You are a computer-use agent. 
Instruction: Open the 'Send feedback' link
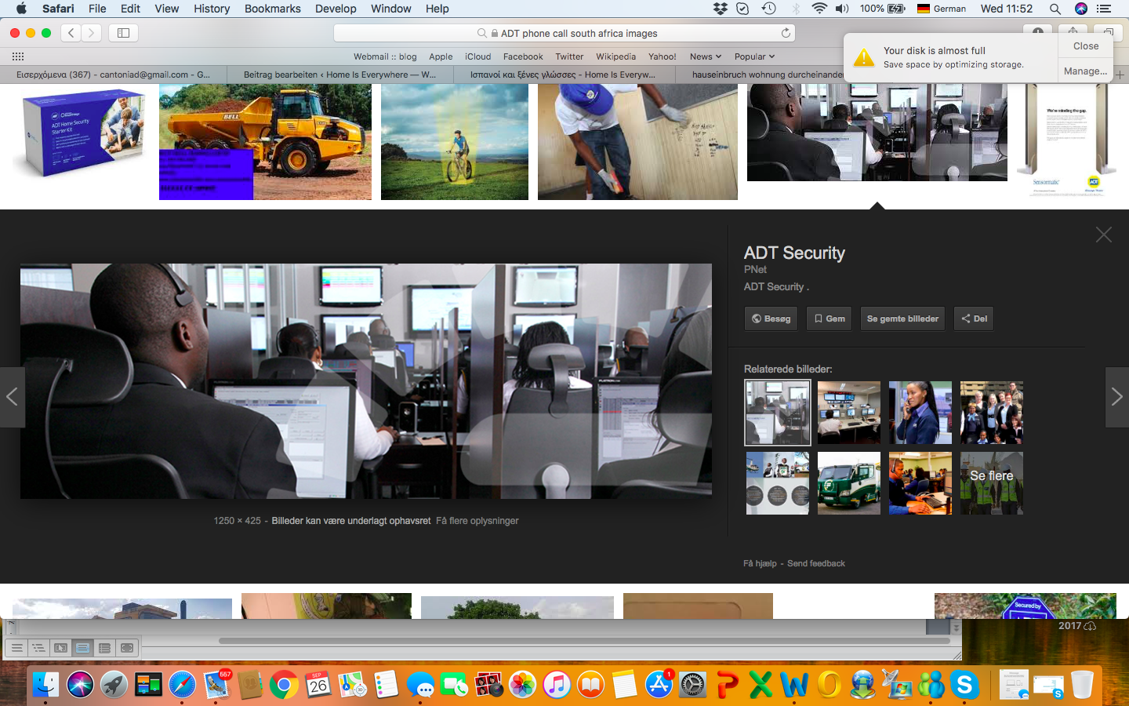tap(816, 563)
